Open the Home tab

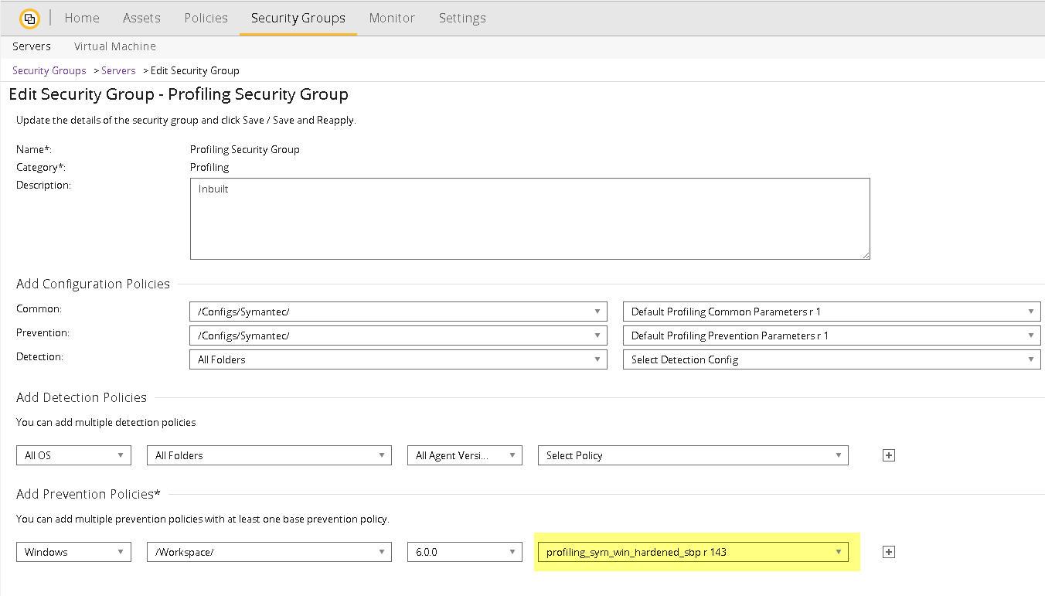point(81,18)
